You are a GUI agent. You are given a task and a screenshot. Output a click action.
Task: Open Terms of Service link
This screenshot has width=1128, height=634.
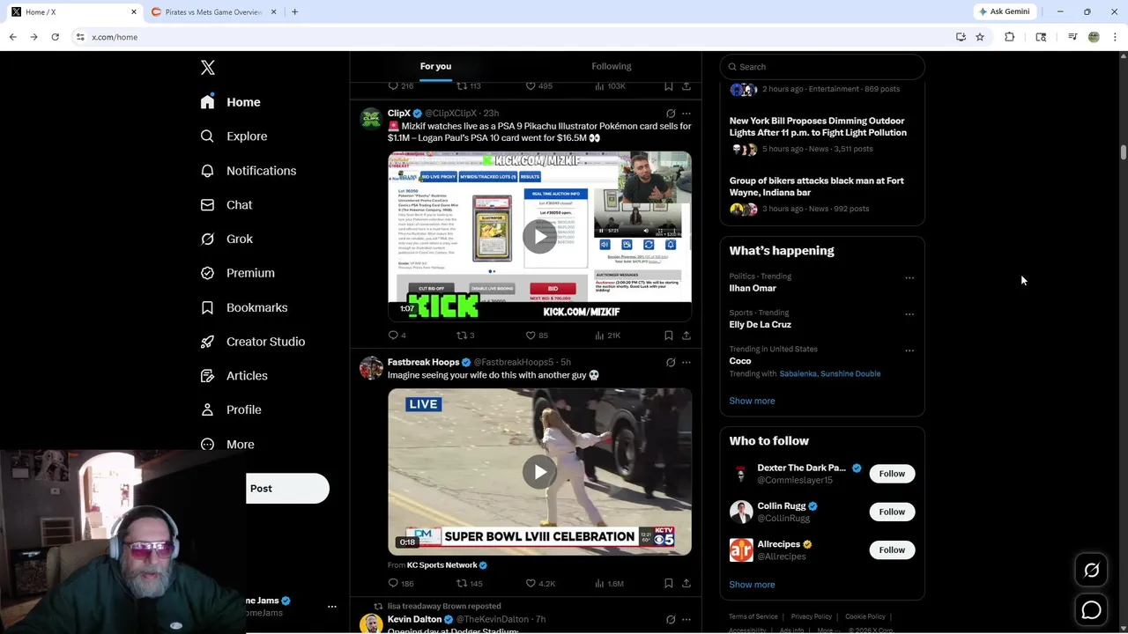(753, 617)
